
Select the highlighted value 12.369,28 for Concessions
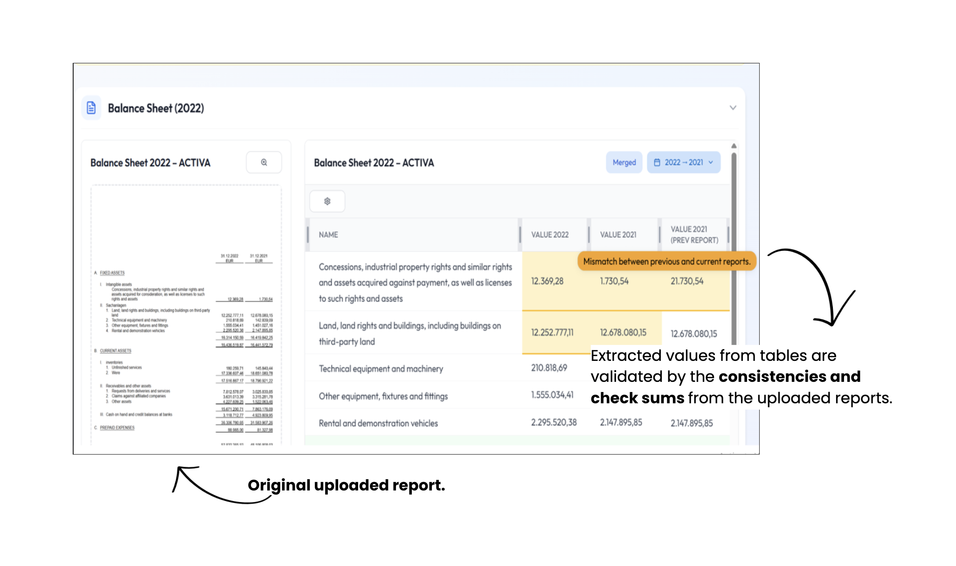tap(547, 281)
